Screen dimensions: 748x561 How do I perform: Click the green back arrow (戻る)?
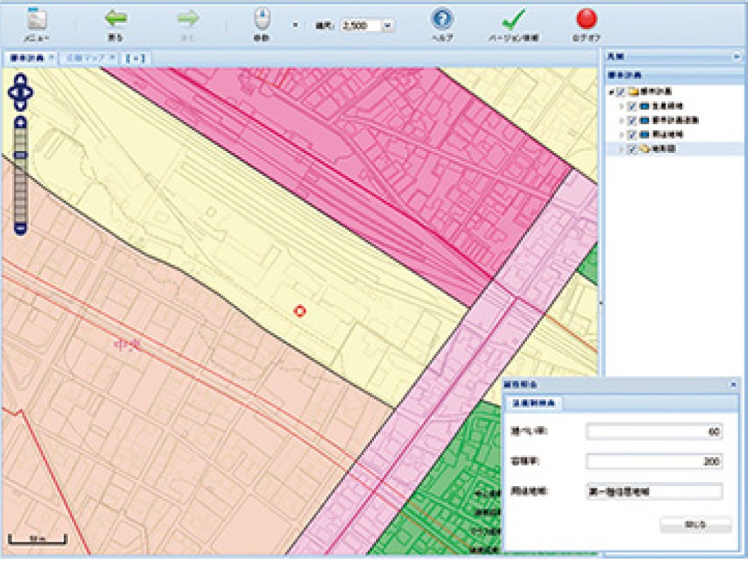click(116, 24)
